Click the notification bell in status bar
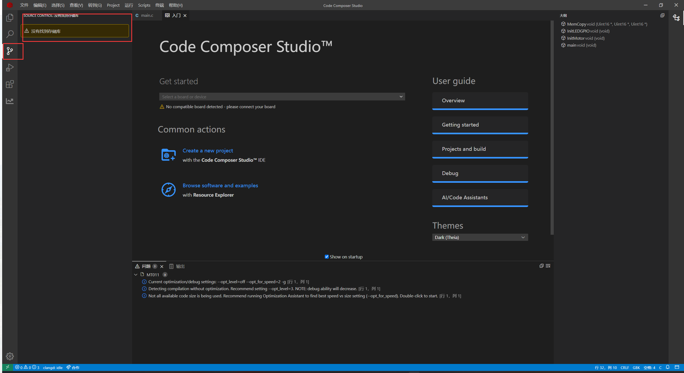The image size is (684, 373). (x=667, y=367)
